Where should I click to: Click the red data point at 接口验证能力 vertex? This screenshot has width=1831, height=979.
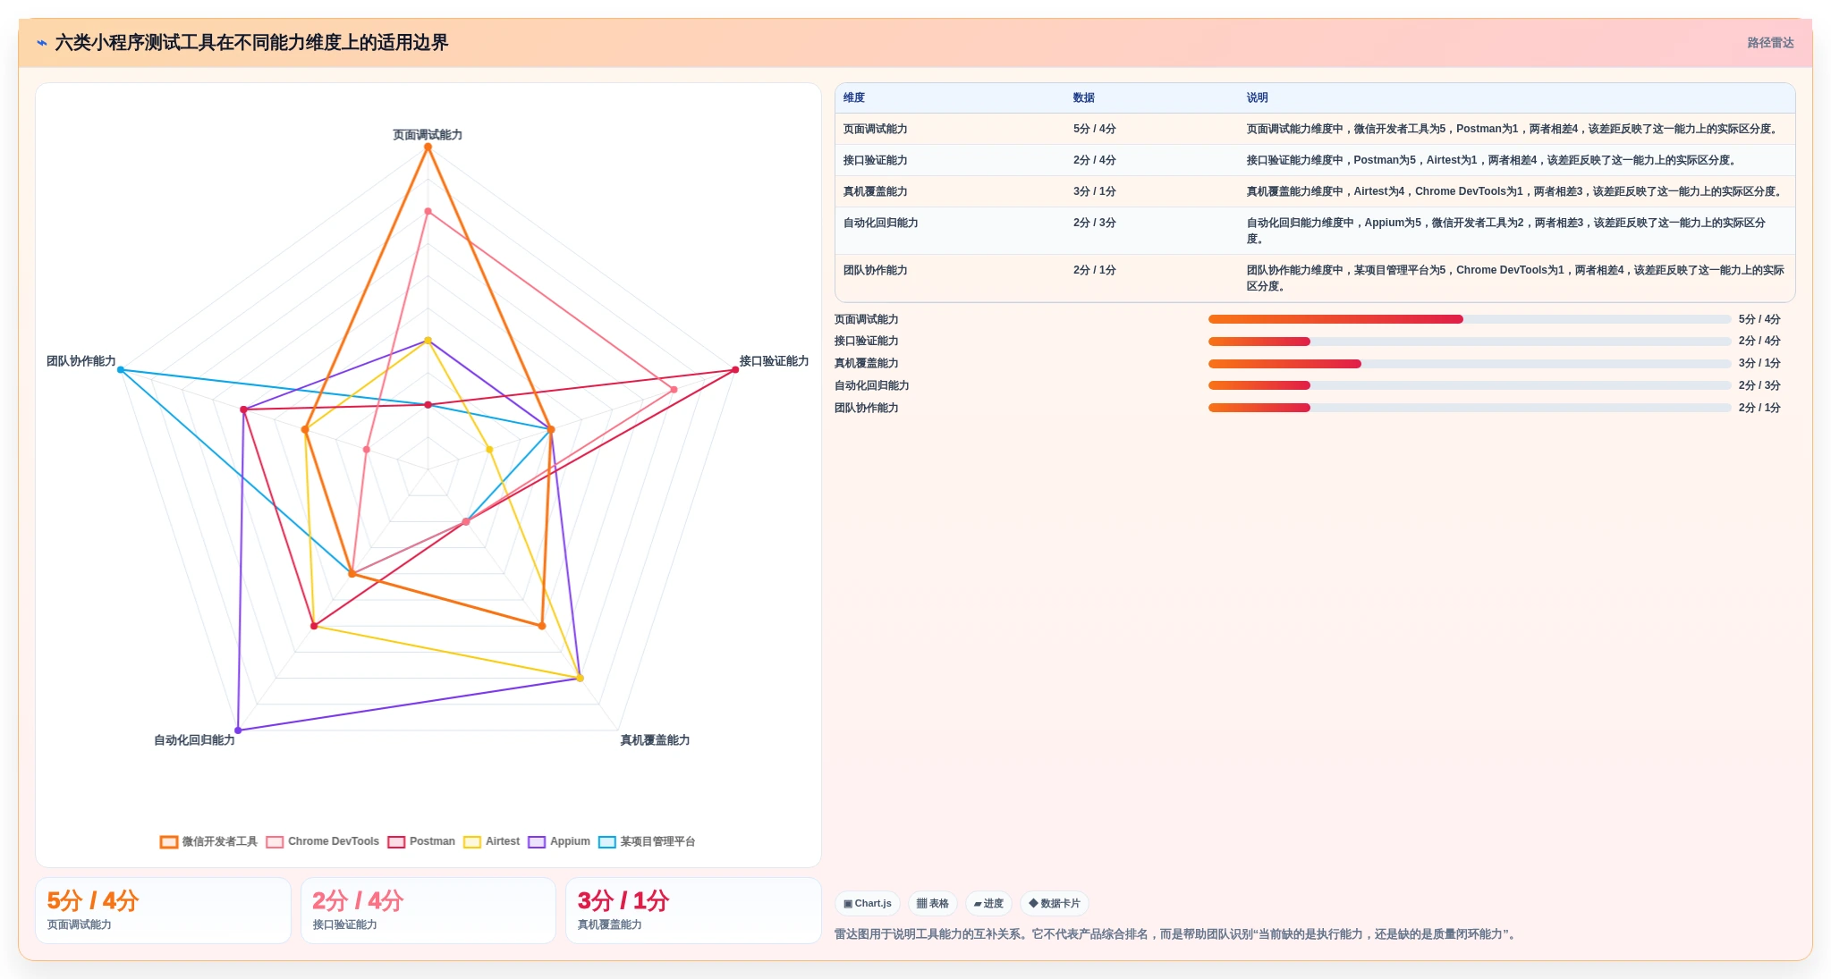point(735,369)
